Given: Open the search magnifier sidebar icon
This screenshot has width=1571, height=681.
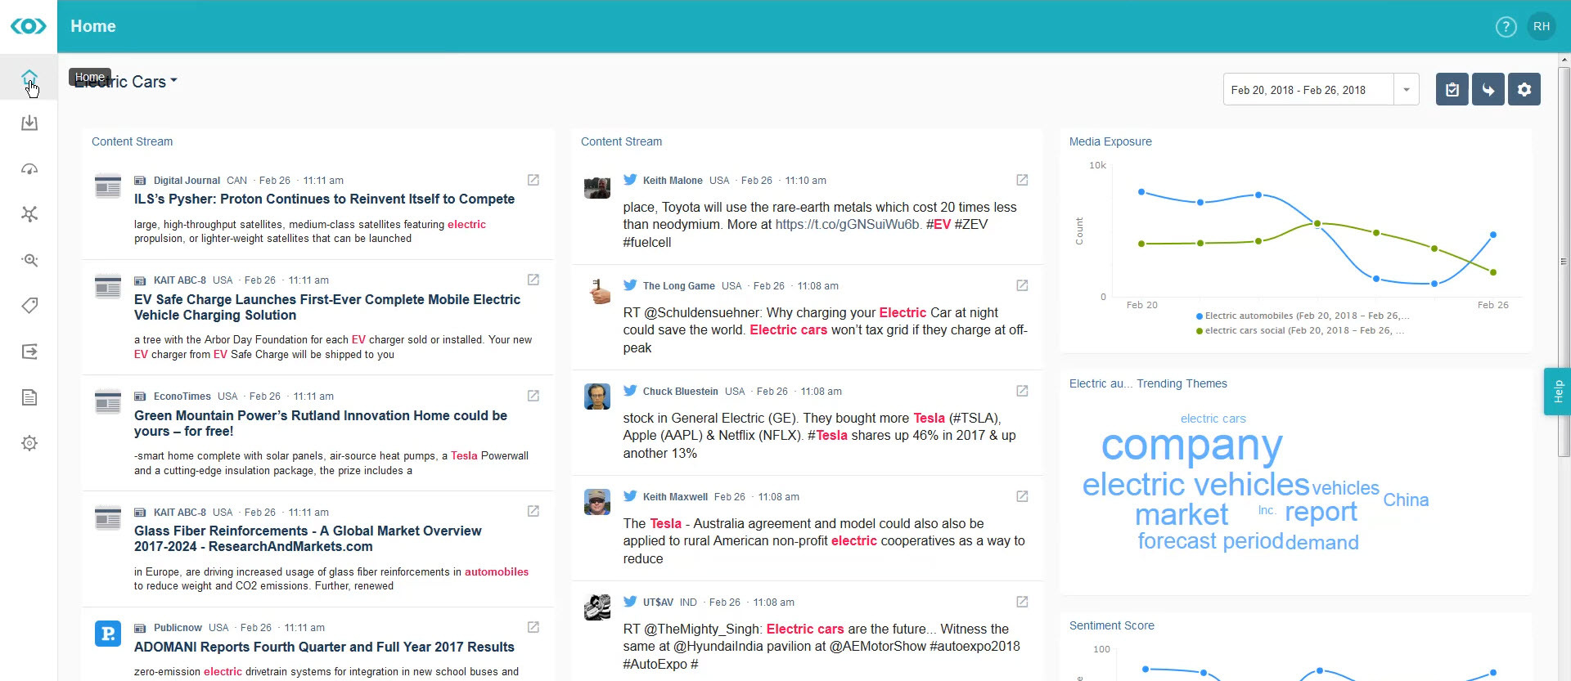Looking at the screenshot, I should click(x=29, y=260).
